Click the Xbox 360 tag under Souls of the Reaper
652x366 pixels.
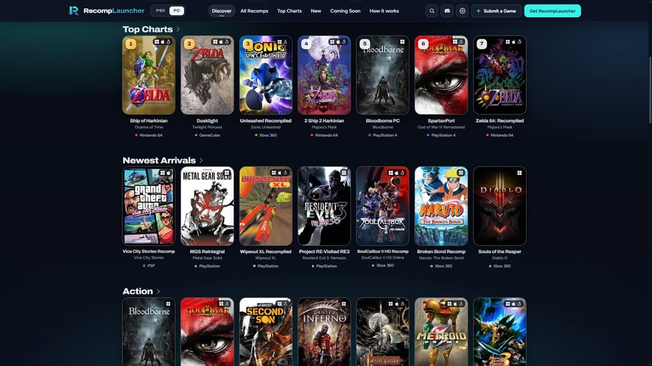coord(500,266)
